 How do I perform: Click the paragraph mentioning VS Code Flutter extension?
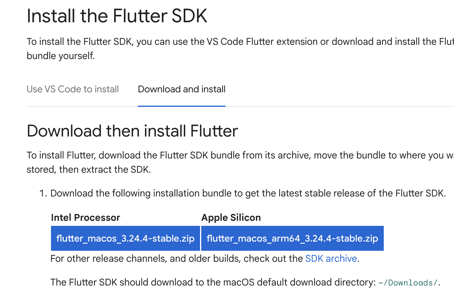pos(240,49)
